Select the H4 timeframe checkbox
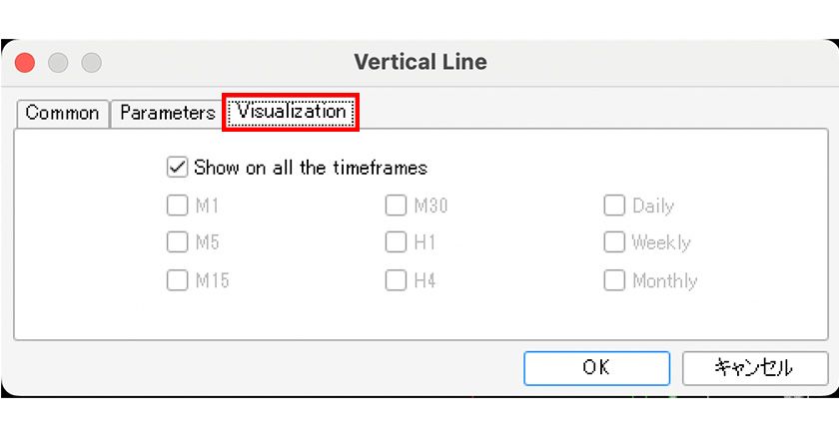The height and width of the screenshot is (435, 839). point(396,280)
